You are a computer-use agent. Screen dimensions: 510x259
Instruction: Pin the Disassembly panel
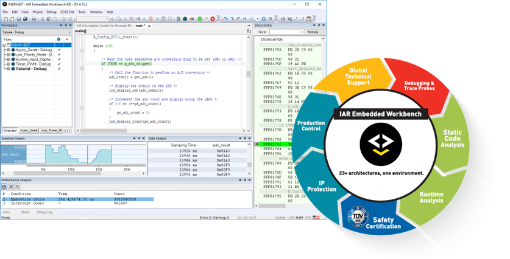(319, 26)
